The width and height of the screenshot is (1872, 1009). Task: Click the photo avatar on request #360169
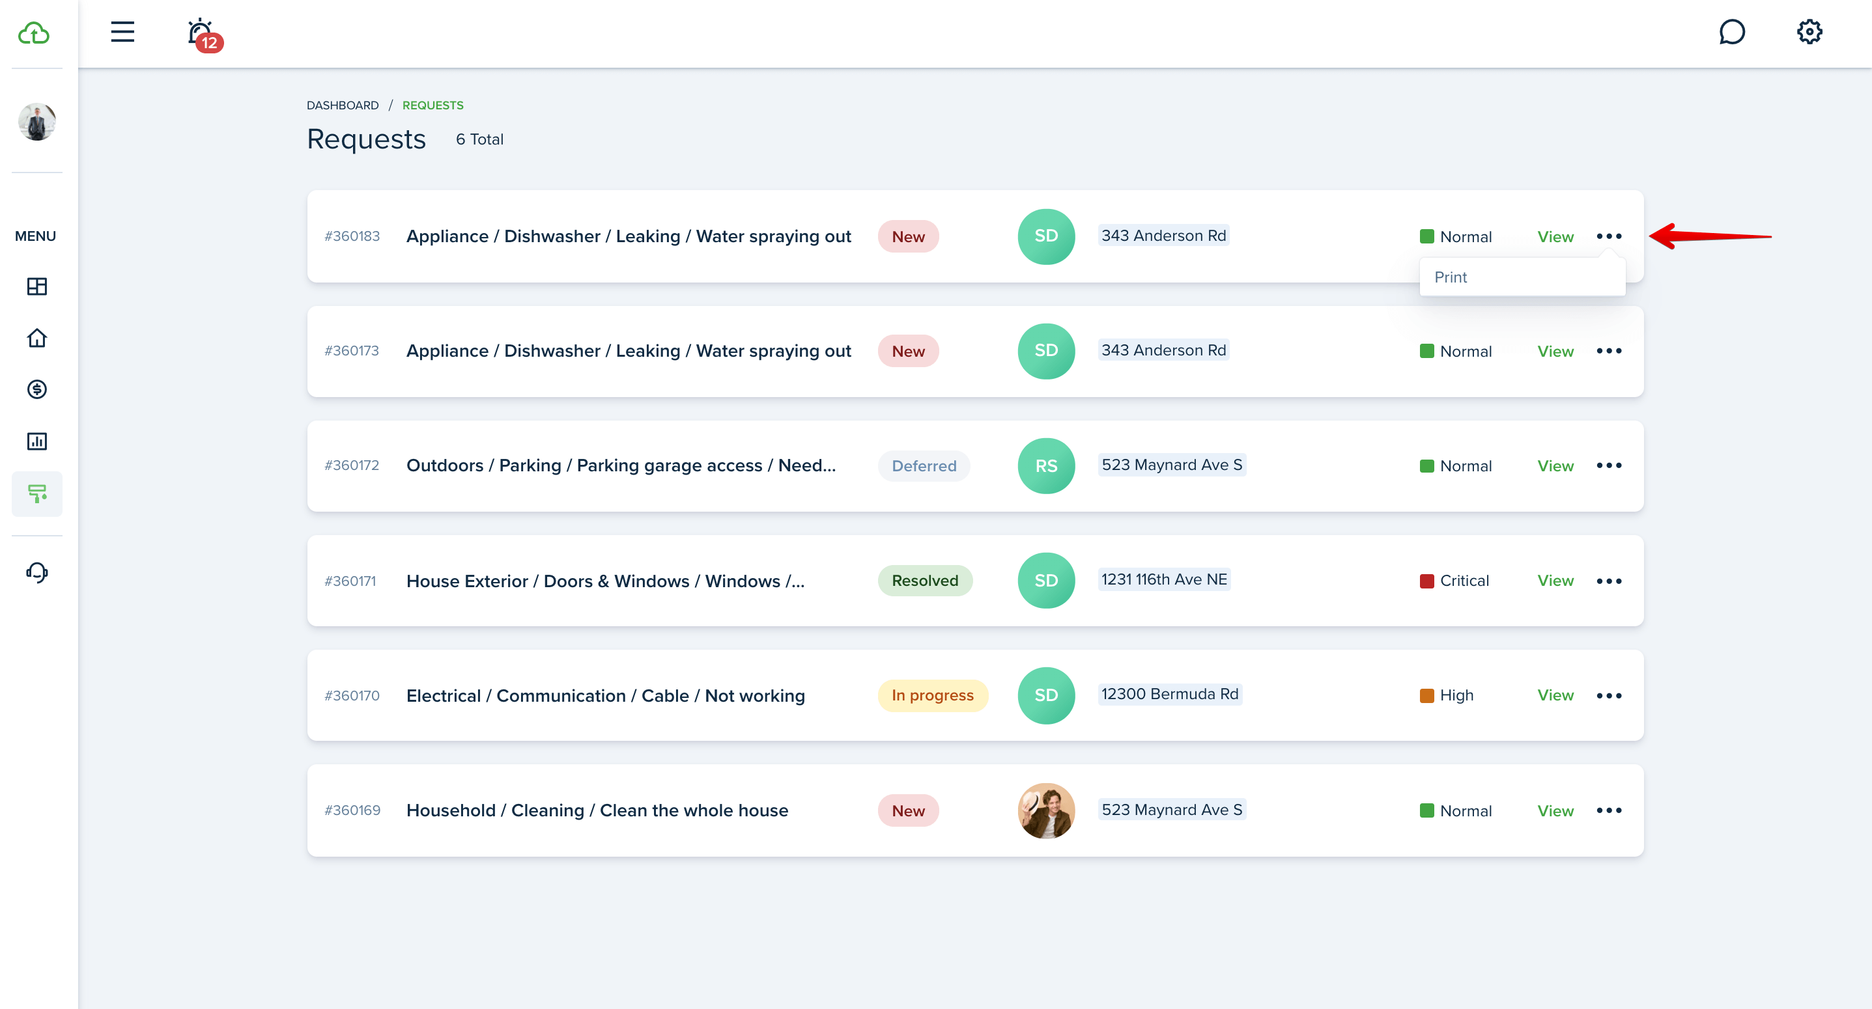point(1045,810)
